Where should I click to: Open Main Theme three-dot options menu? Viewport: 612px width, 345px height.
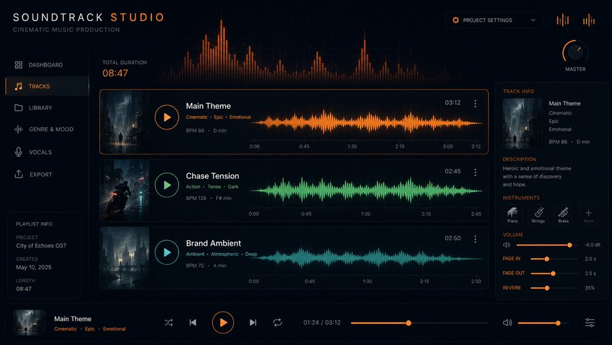click(475, 103)
